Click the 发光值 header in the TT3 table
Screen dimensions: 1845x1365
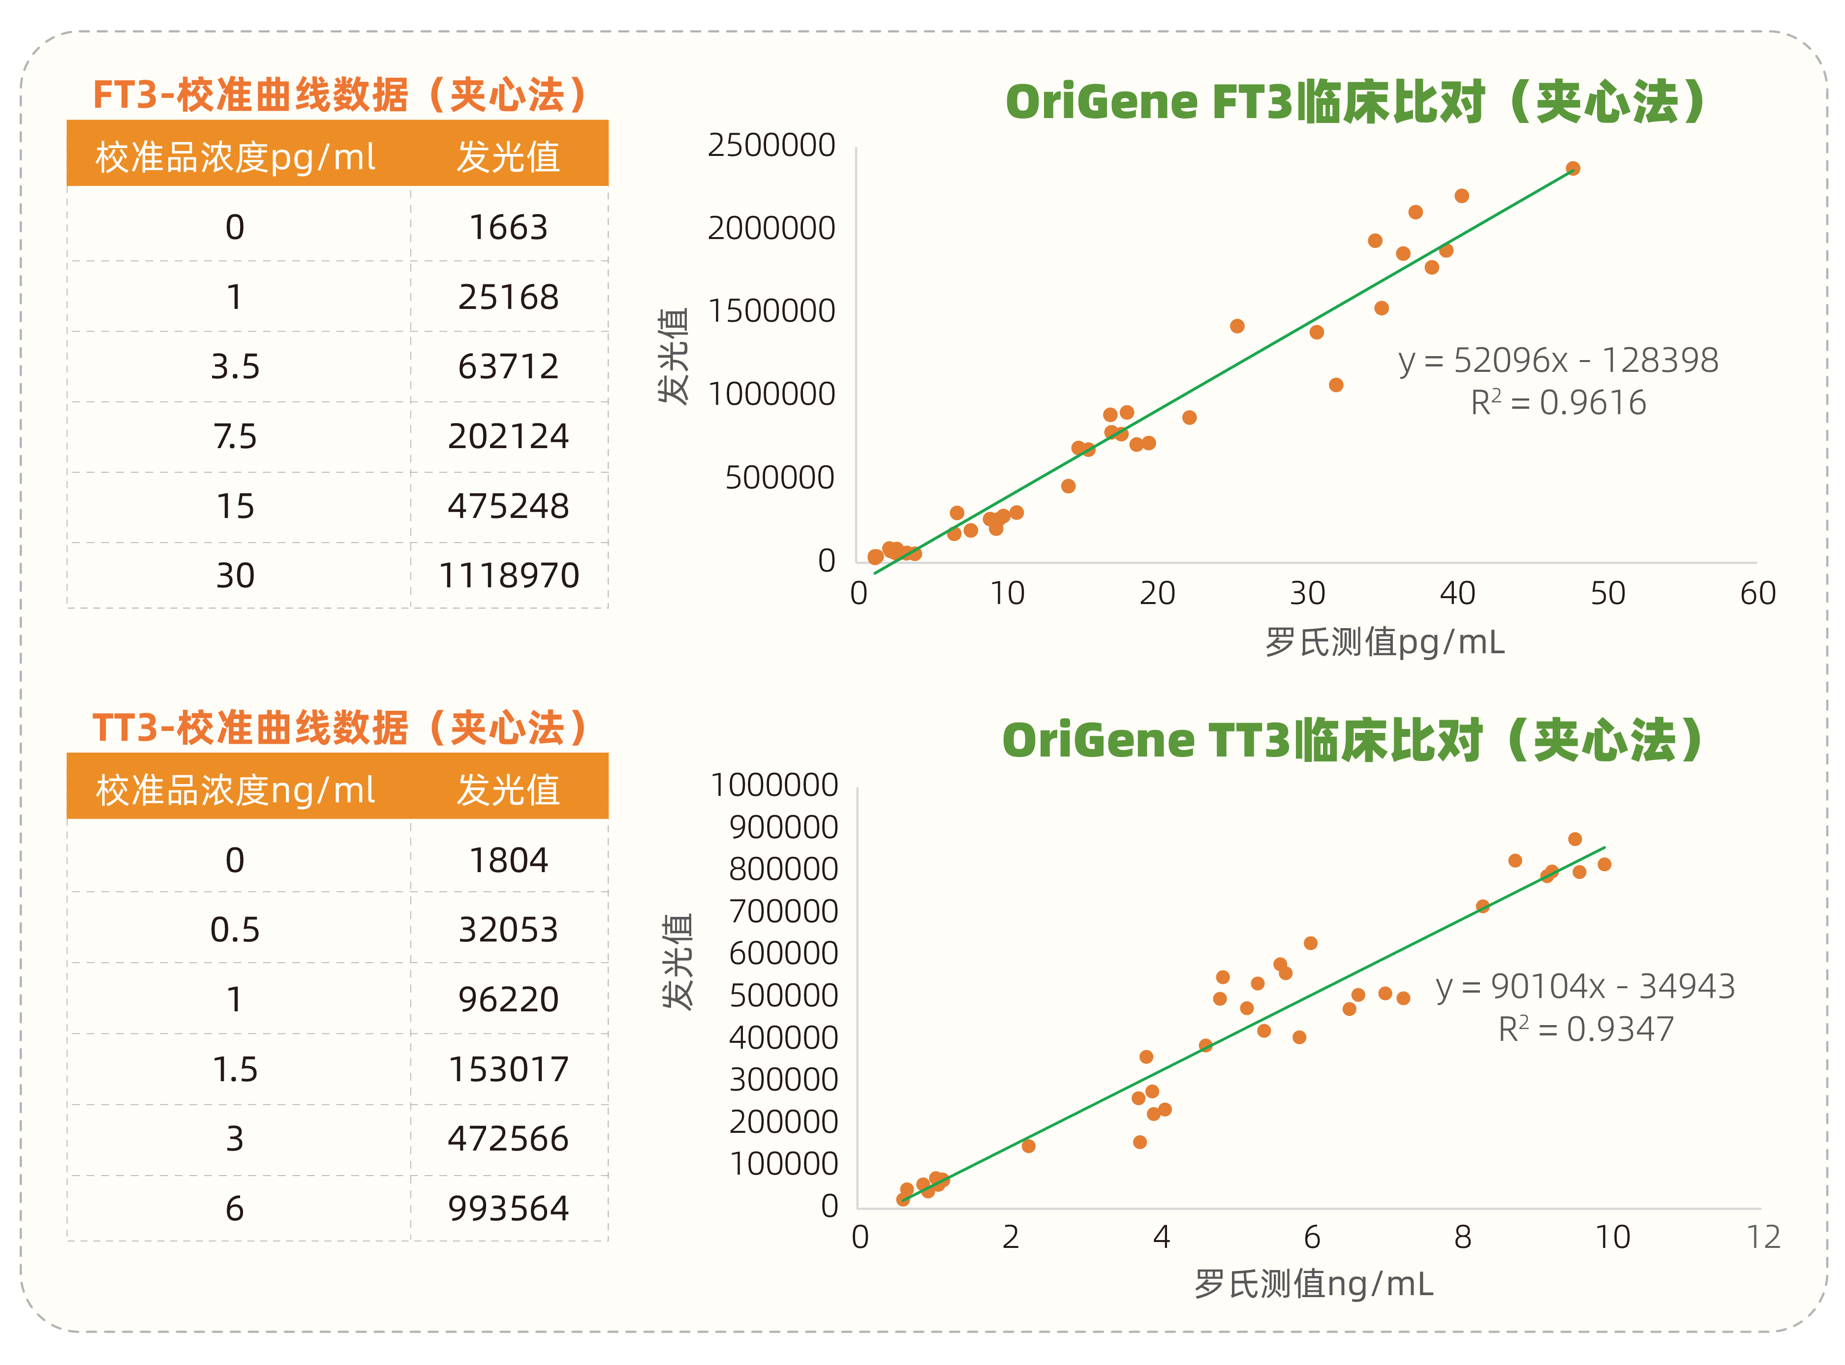[x=508, y=790]
